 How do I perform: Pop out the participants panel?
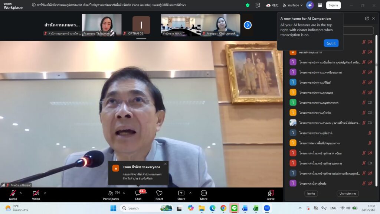click(367, 19)
